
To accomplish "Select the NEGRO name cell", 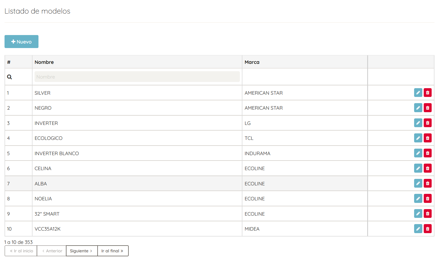I will [137, 108].
